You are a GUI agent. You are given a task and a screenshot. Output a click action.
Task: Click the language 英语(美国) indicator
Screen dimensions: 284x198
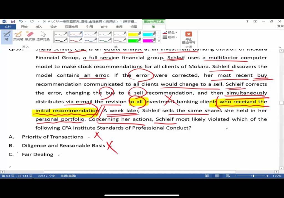[x=68, y=176]
